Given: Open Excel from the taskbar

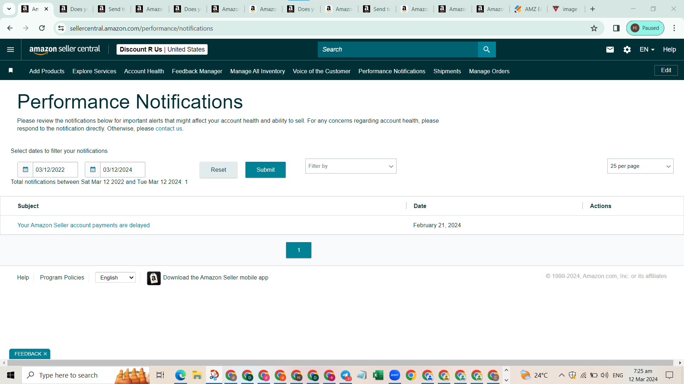Looking at the screenshot, I should [378, 375].
